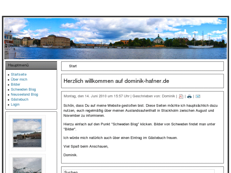Image resolution: width=231 pixels, height=173 pixels.
Task: Click the 'Geschrieben von: Dominik' author text
Action: coord(153,96)
